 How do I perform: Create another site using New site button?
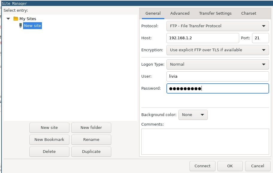point(49,127)
